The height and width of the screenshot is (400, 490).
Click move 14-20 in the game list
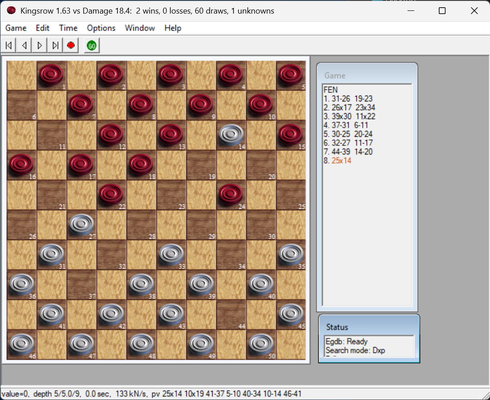[x=363, y=152]
